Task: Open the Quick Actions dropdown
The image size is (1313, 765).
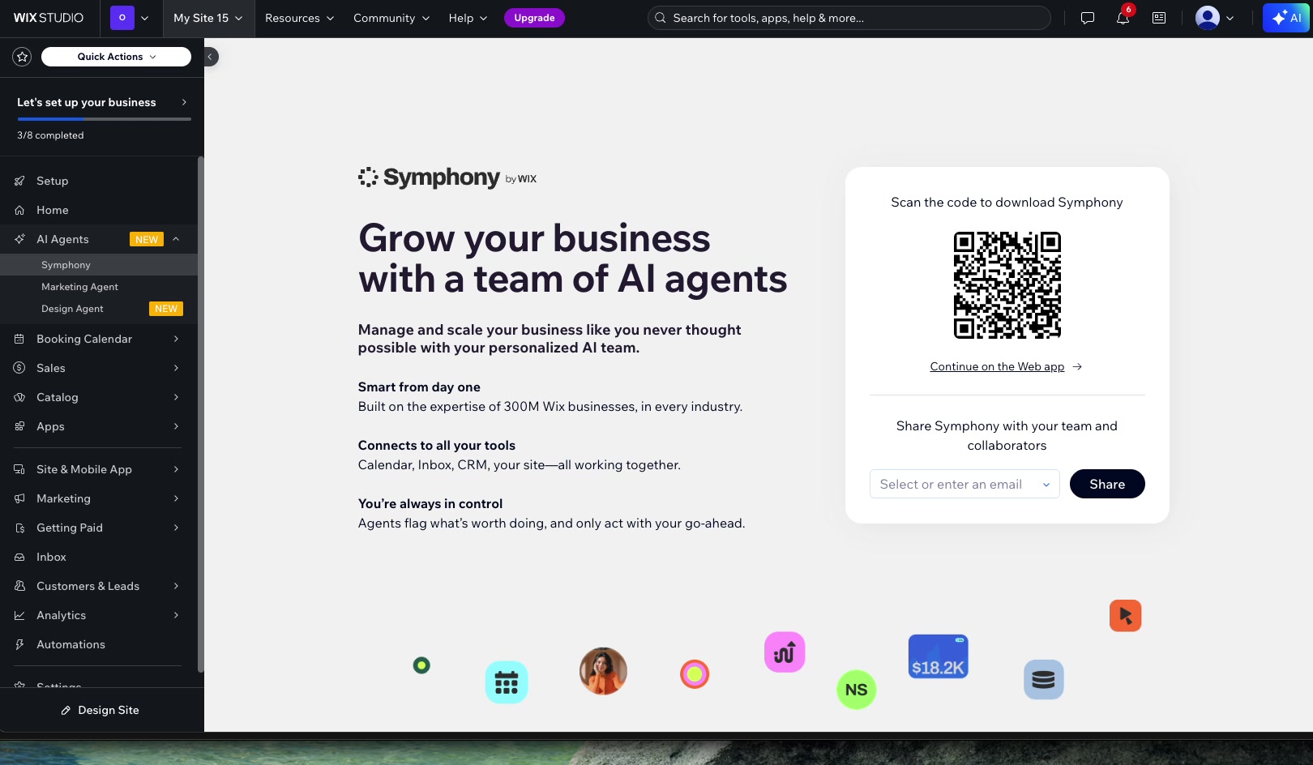Action: [x=116, y=57]
